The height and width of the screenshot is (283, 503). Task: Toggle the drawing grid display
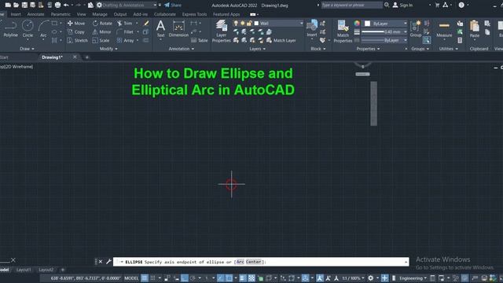145,278
